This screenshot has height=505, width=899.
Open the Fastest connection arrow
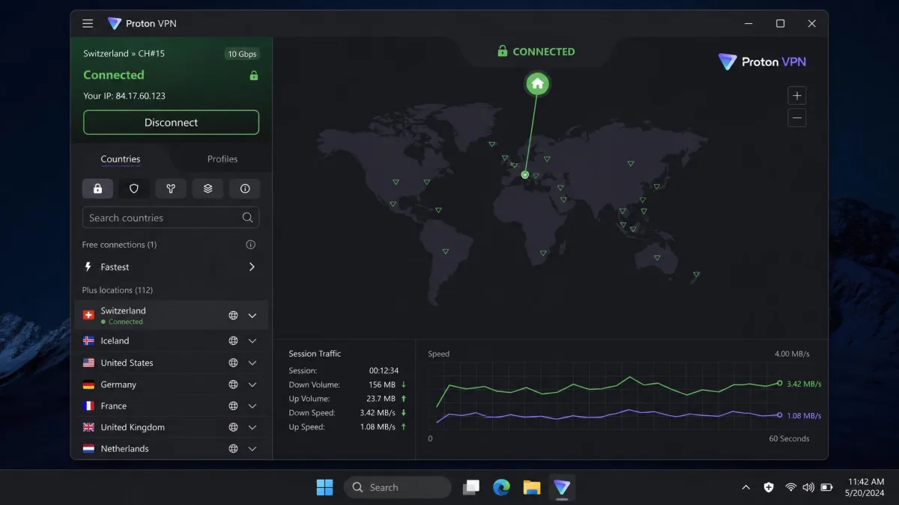pos(252,267)
